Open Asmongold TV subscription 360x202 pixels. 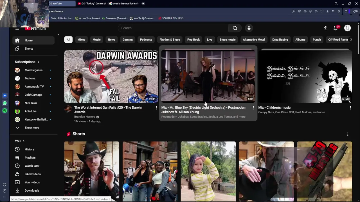pos(33,87)
